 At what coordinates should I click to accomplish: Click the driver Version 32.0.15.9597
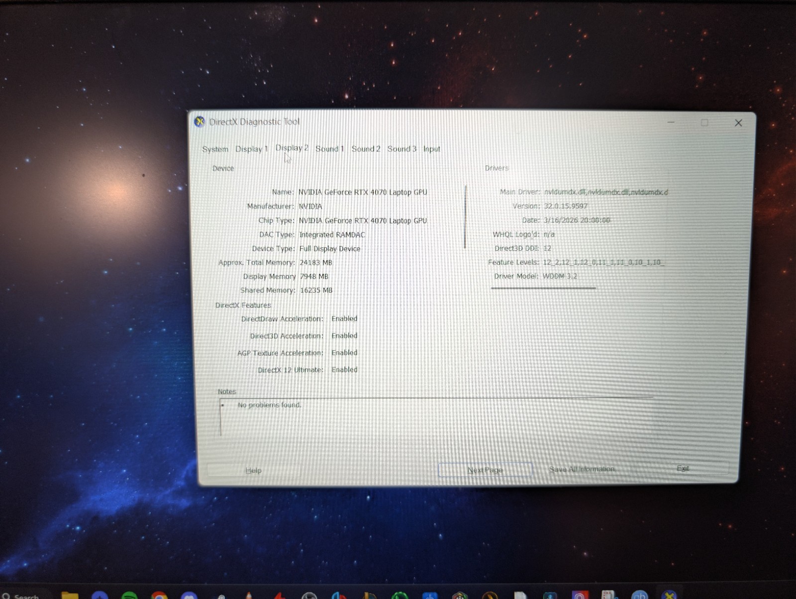coord(566,206)
